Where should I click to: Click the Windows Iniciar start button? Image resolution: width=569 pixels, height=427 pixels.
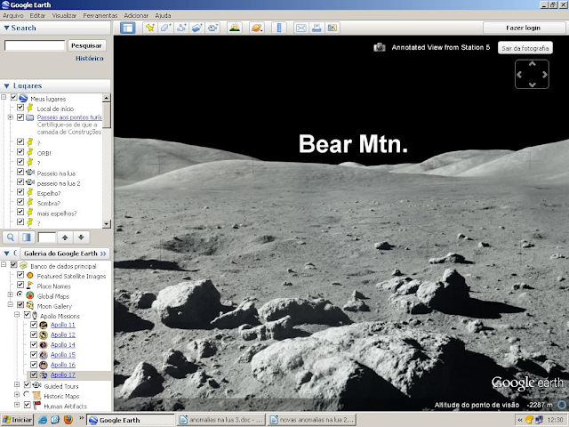(17, 420)
